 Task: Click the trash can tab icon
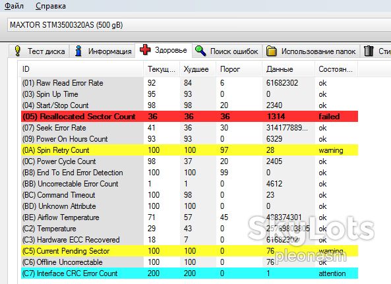click(369, 51)
